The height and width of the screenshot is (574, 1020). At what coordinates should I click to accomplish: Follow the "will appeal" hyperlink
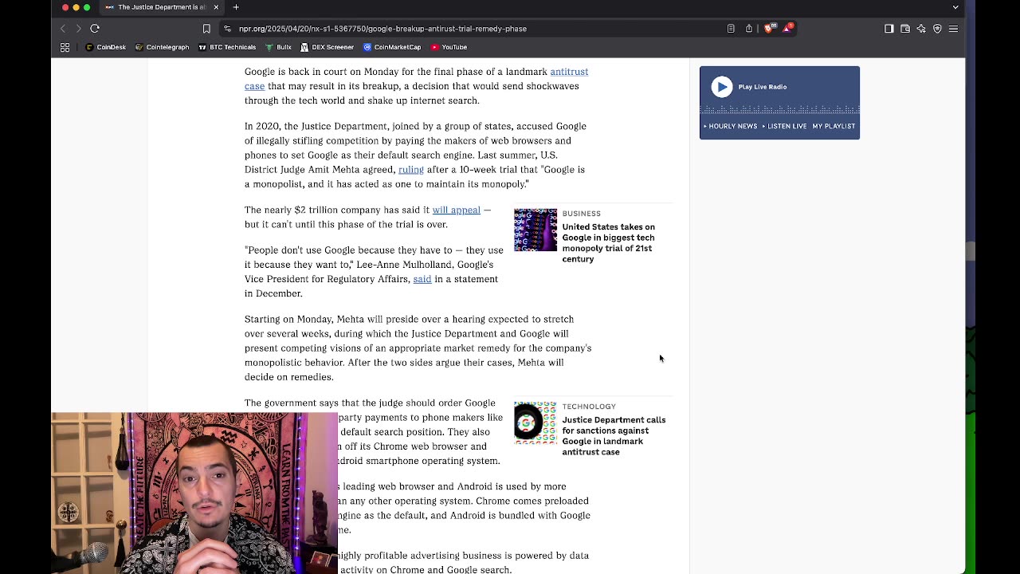[457, 210]
